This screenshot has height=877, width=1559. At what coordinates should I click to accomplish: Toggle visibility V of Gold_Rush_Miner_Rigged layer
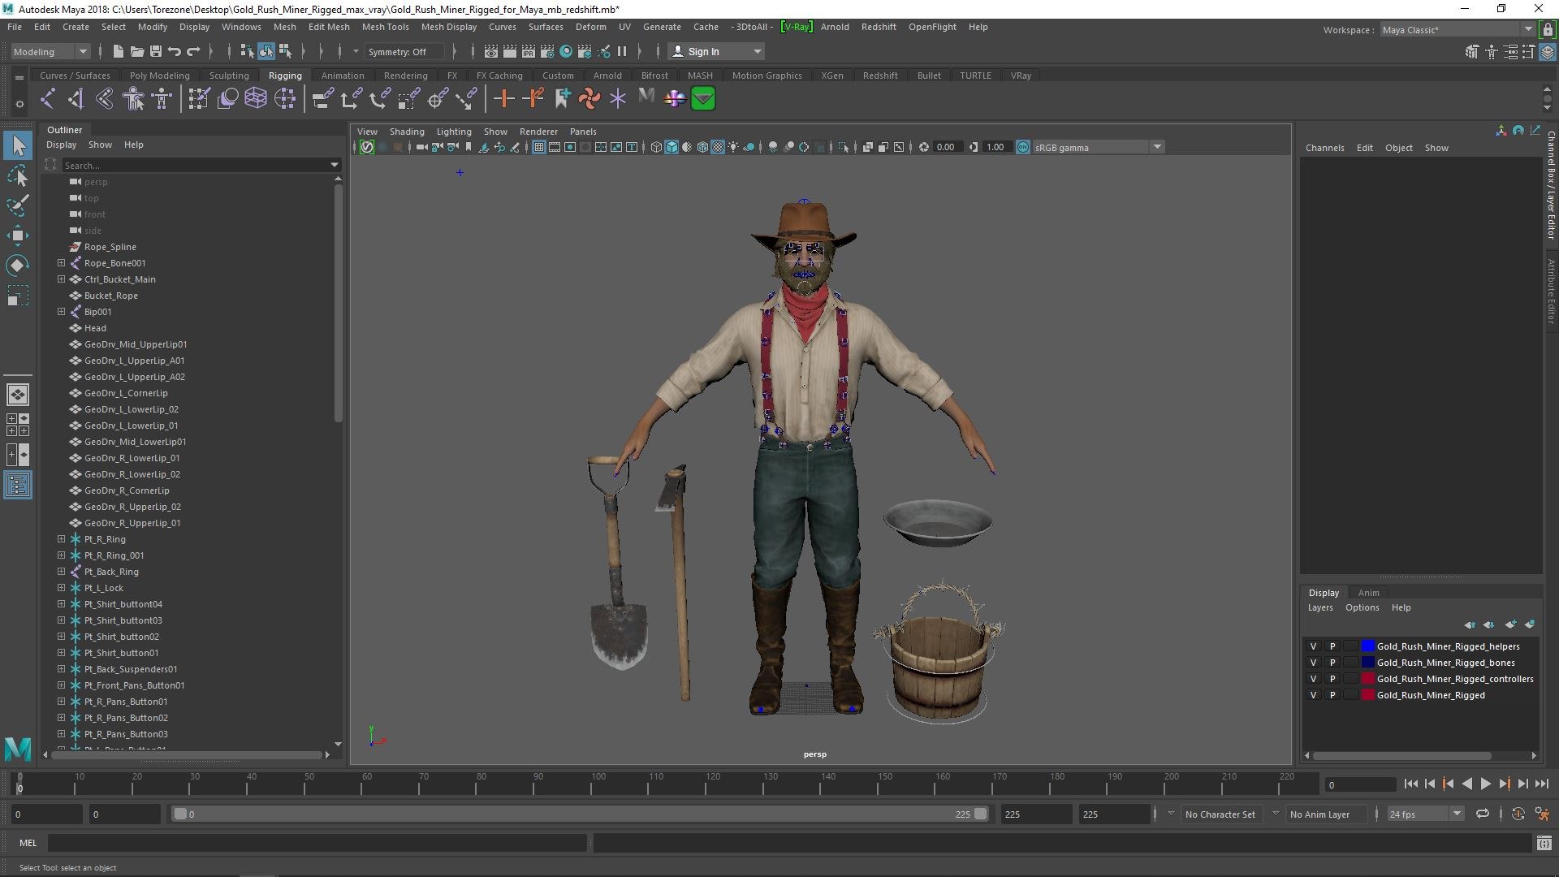1313,695
